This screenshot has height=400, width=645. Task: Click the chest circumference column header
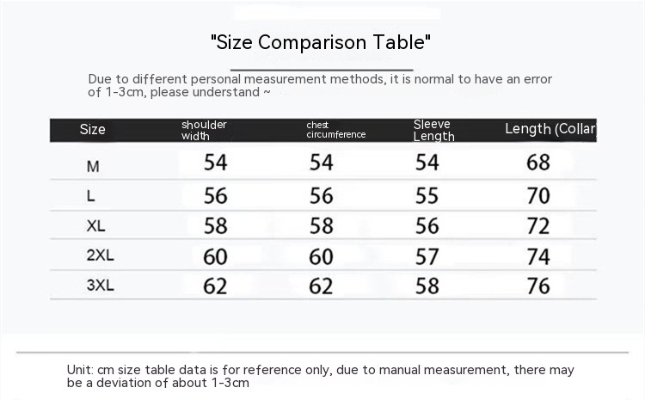[x=335, y=130]
